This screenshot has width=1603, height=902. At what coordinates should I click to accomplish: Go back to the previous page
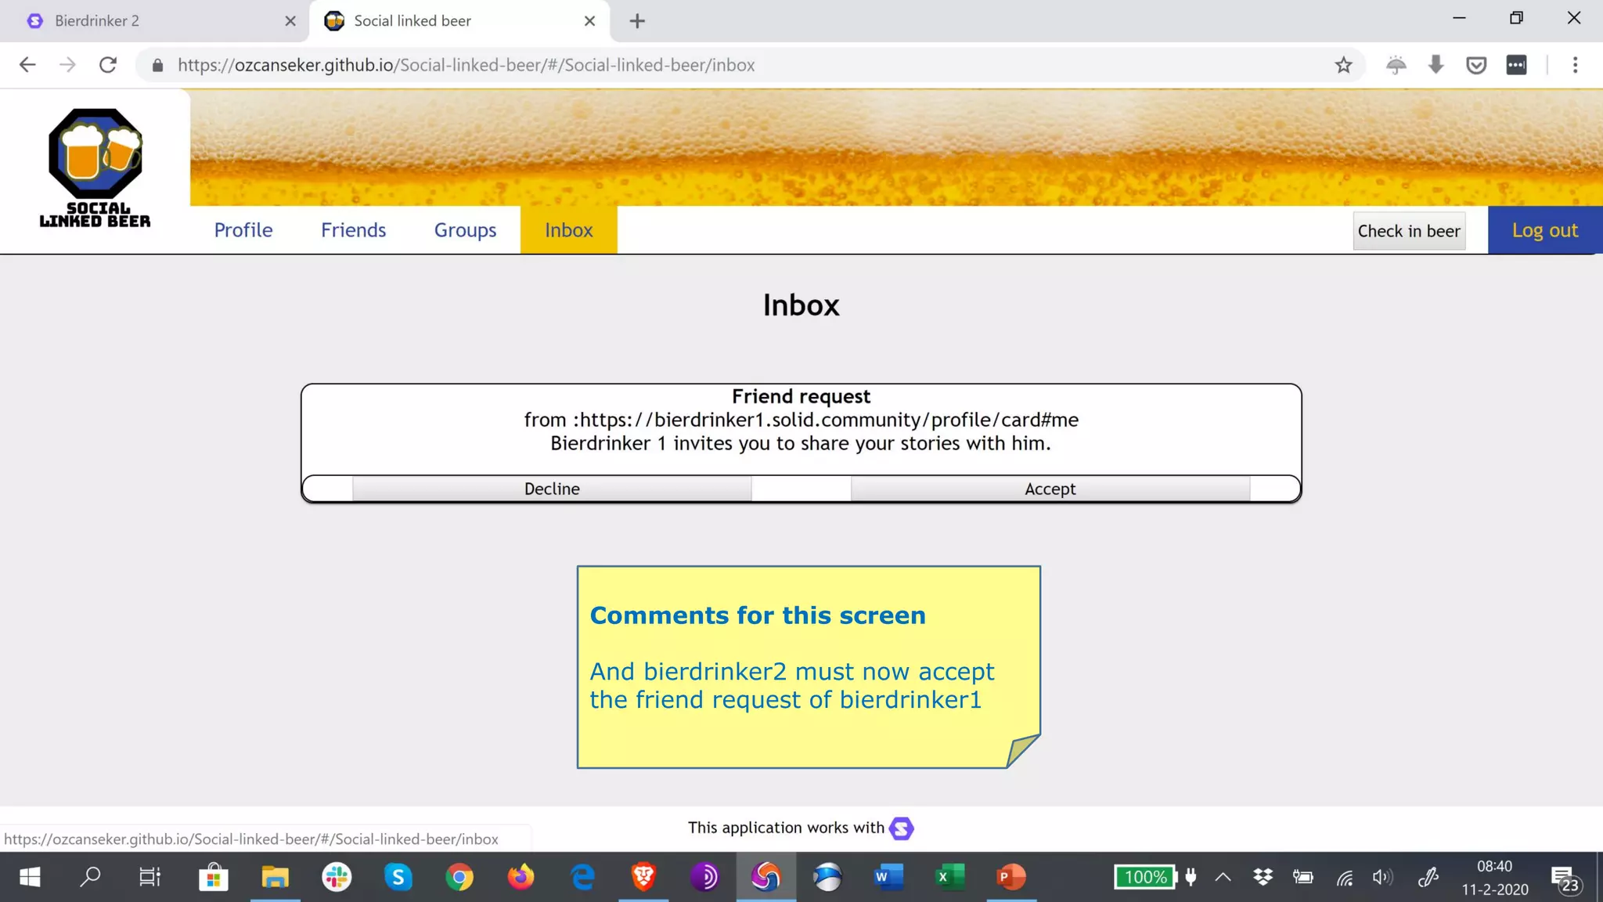coord(27,65)
